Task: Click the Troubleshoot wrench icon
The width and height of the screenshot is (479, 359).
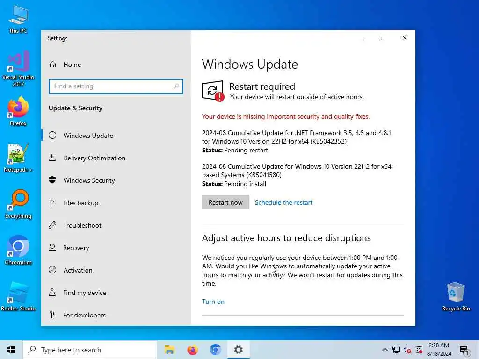Action: coord(52,225)
